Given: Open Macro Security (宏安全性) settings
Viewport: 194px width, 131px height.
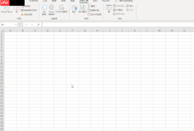Looking at the screenshot, I should click(x=27, y=14).
